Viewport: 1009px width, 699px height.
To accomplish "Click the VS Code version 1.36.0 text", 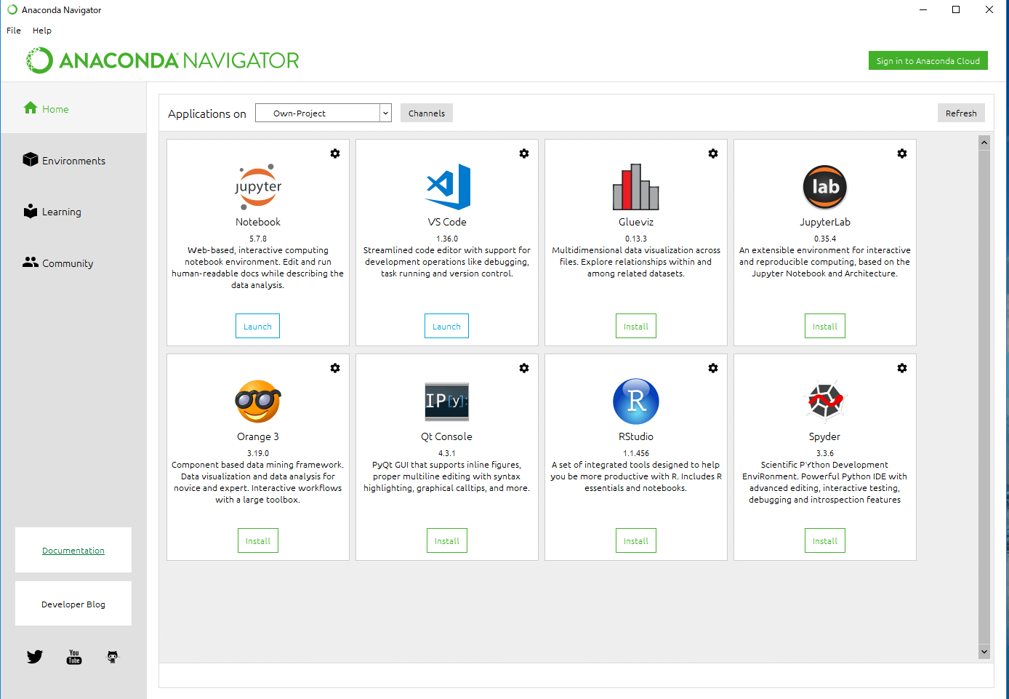I will pyautogui.click(x=447, y=239).
